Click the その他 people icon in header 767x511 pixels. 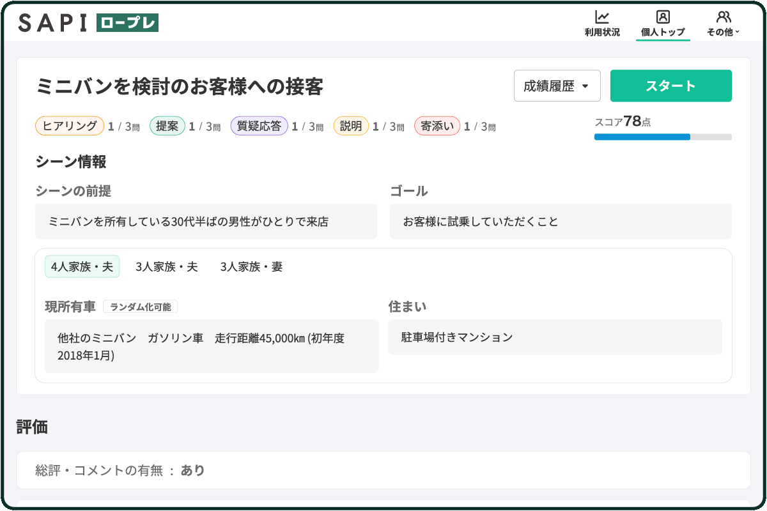click(722, 16)
